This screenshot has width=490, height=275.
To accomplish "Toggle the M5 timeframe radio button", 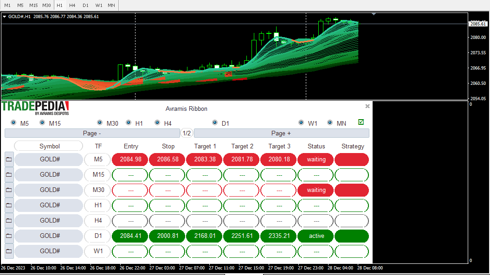I will tap(13, 123).
